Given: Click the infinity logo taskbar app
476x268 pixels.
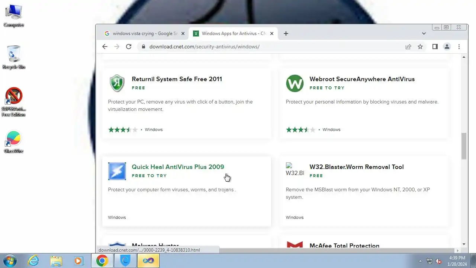Looking at the screenshot, I should (x=148, y=261).
